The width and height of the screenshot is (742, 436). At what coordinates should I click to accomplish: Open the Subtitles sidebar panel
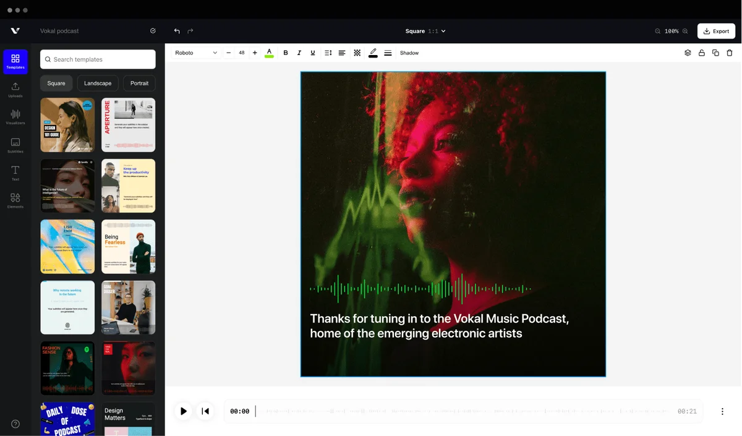pyautogui.click(x=15, y=145)
